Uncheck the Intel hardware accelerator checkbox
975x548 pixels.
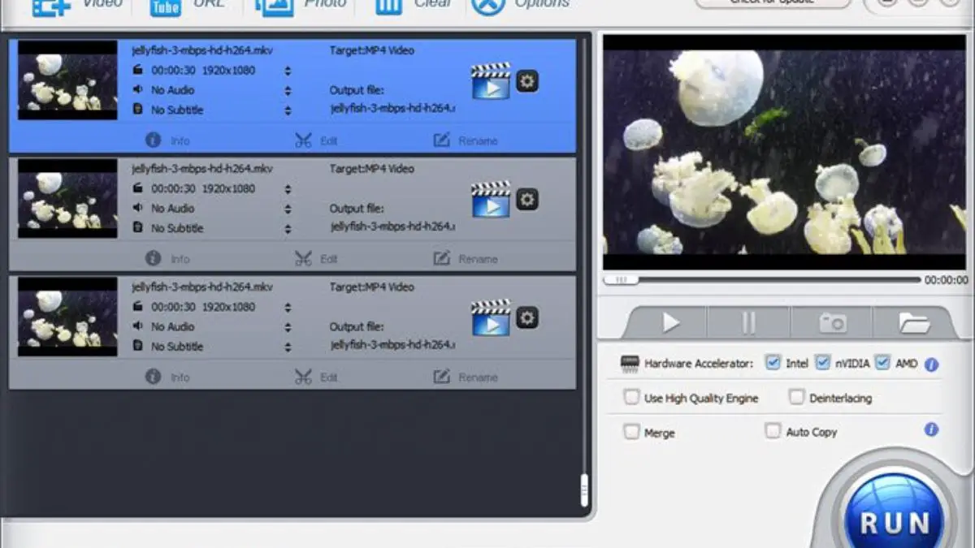pyautogui.click(x=773, y=362)
